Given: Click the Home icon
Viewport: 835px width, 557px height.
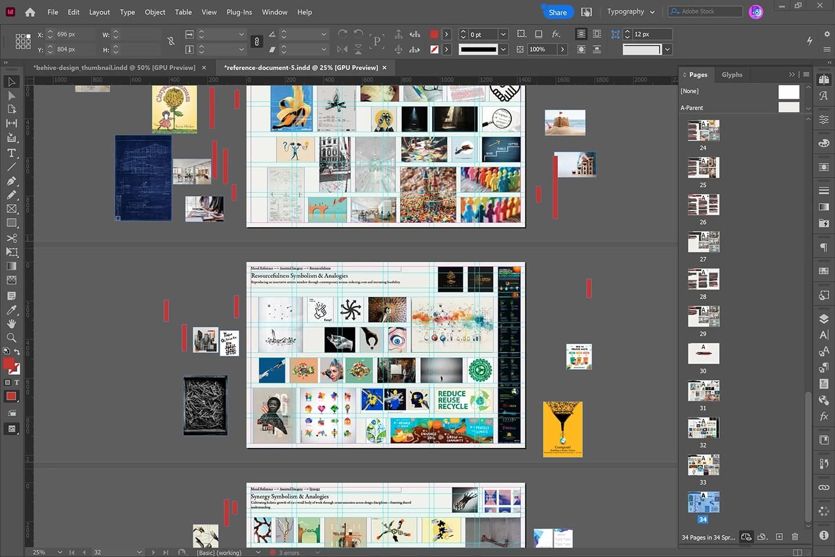Looking at the screenshot, I should (30, 12).
